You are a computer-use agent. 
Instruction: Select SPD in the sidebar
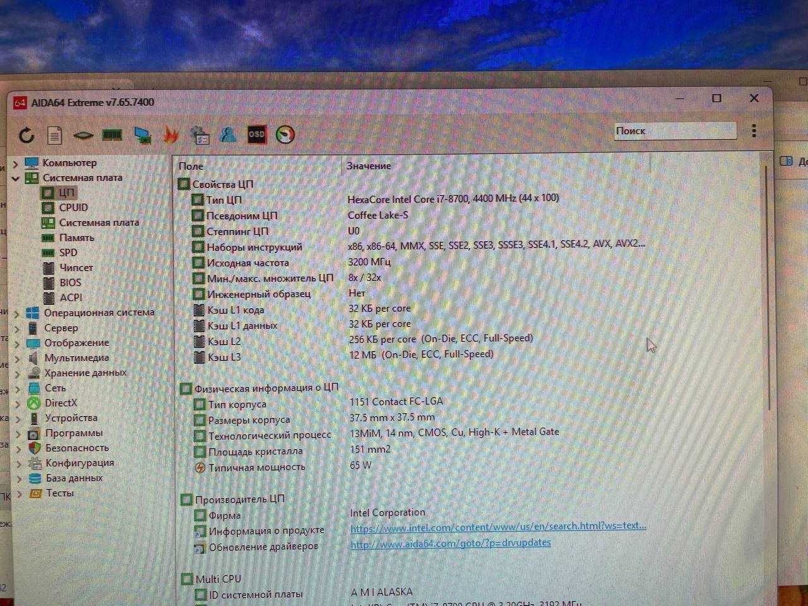pos(68,252)
